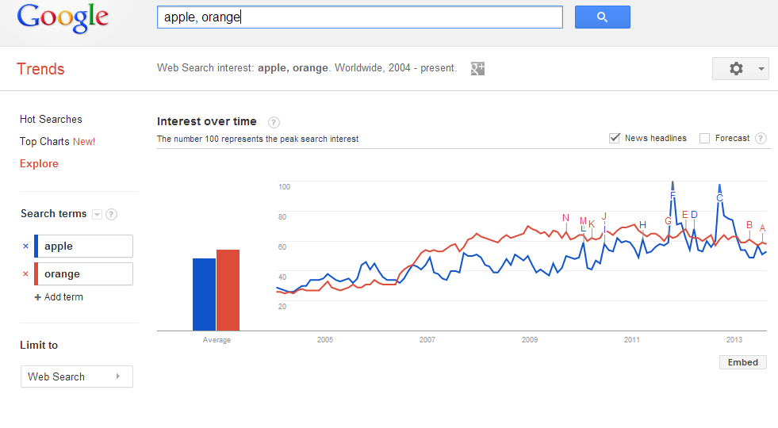Click the Google+ share icon
The height and width of the screenshot is (428, 778).
tap(477, 68)
